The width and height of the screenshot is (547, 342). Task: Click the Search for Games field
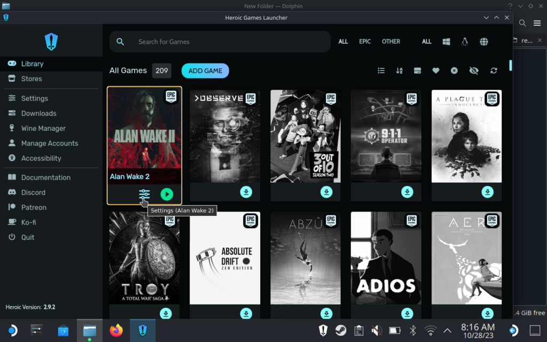pos(220,42)
